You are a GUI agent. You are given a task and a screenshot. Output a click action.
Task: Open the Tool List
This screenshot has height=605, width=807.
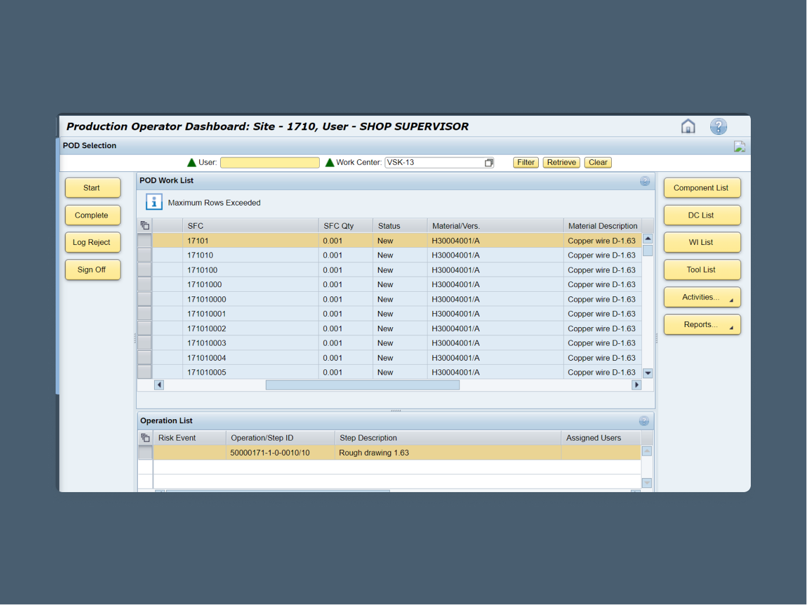[x=702, y=269]
